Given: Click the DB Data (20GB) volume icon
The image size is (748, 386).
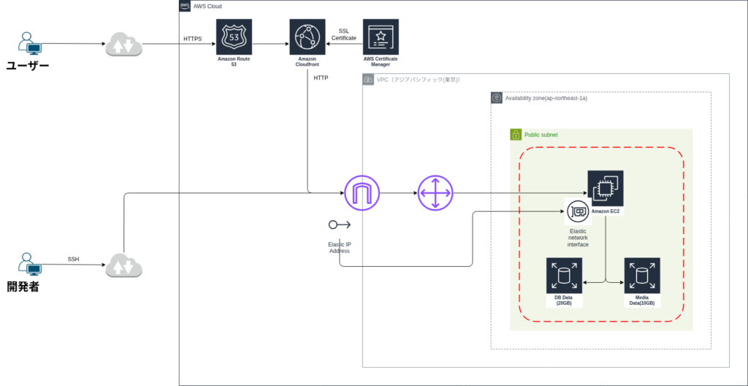Looking at the screenshot, I should pyautogui.click(x=563, y=276).
